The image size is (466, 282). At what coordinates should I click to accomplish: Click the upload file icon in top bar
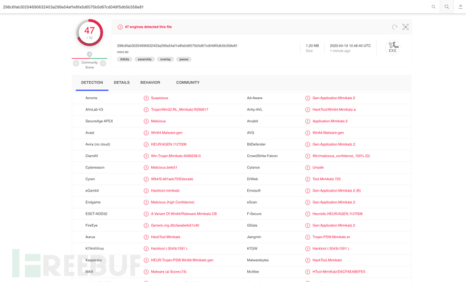[460, 7]
